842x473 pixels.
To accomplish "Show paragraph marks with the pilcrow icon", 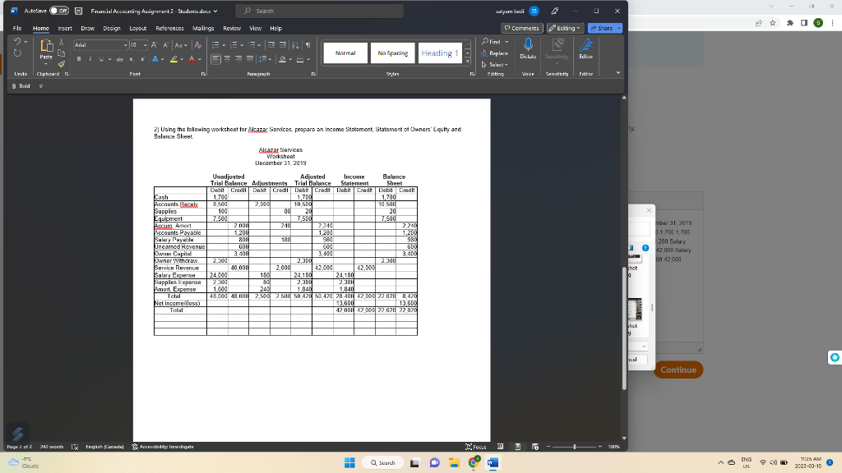I will click(x=308, y=44).
